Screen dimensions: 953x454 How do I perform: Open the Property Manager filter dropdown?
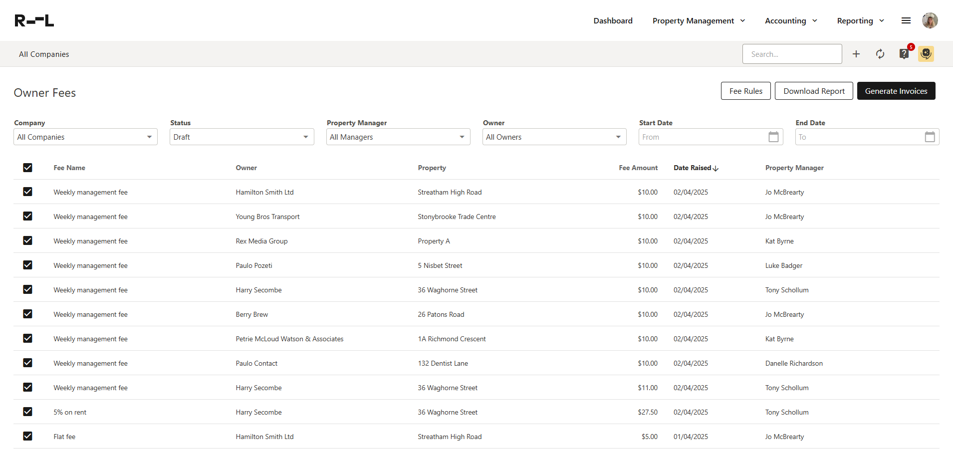click(398, 137)
